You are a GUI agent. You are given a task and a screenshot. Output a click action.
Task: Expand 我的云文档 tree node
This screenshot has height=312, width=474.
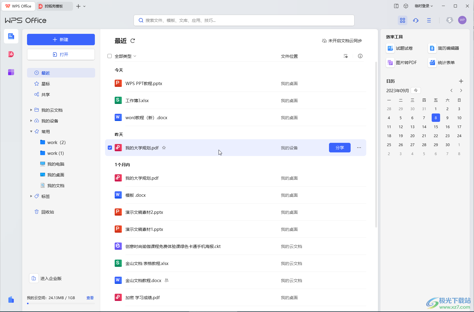[x=31, y=110]
